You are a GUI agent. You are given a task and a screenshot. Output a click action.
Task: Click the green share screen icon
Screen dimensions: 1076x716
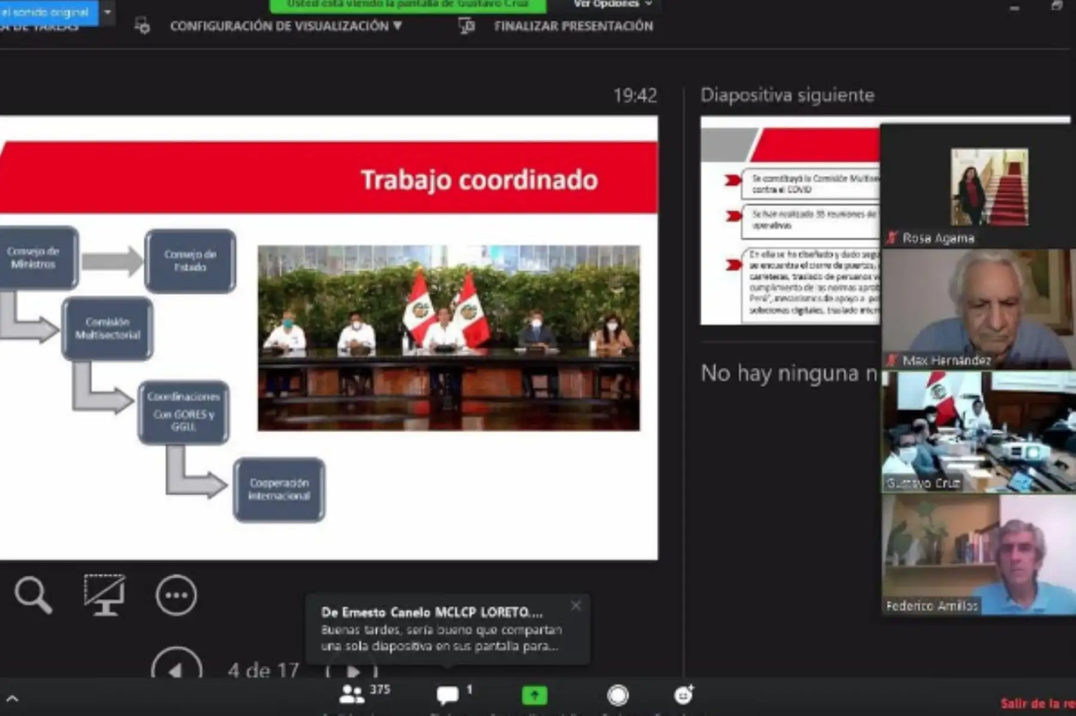point(534,695)
